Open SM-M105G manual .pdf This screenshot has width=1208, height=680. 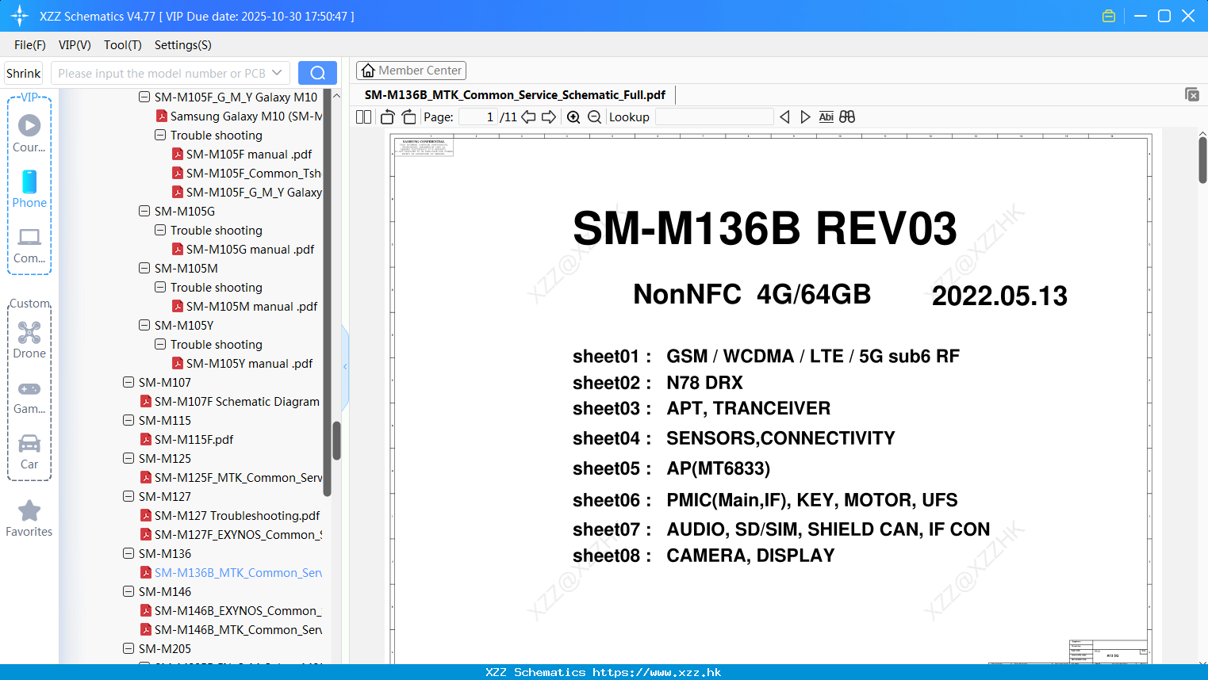click(243, 250)
